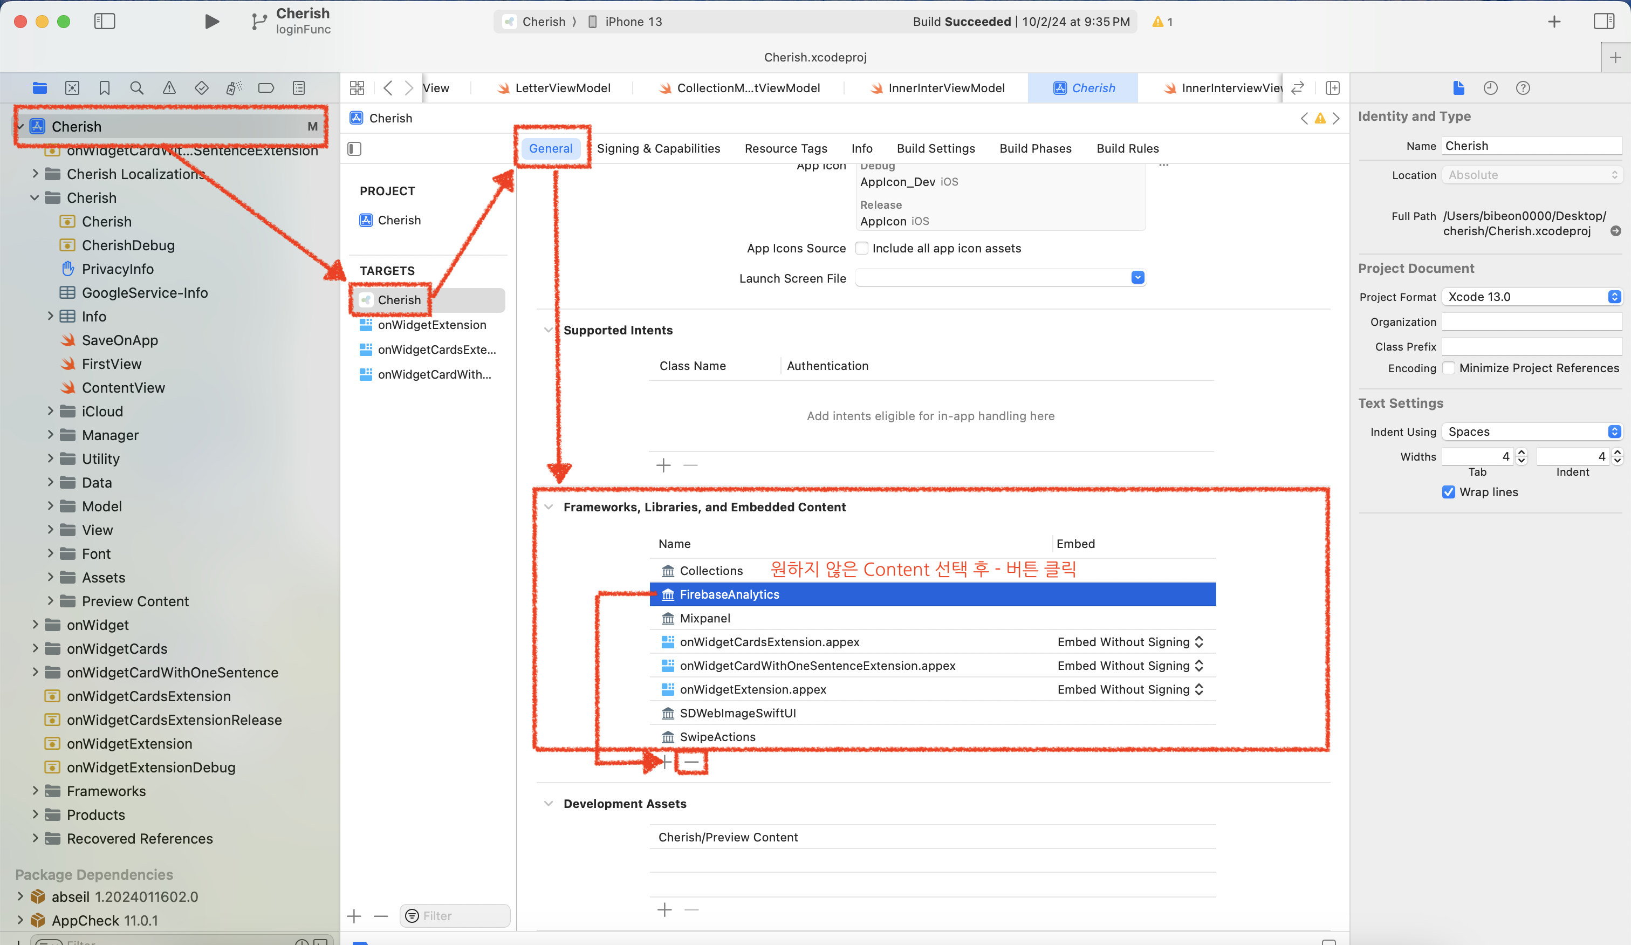
Task: Open the bookmark navigator
Action: pos(104,88)
